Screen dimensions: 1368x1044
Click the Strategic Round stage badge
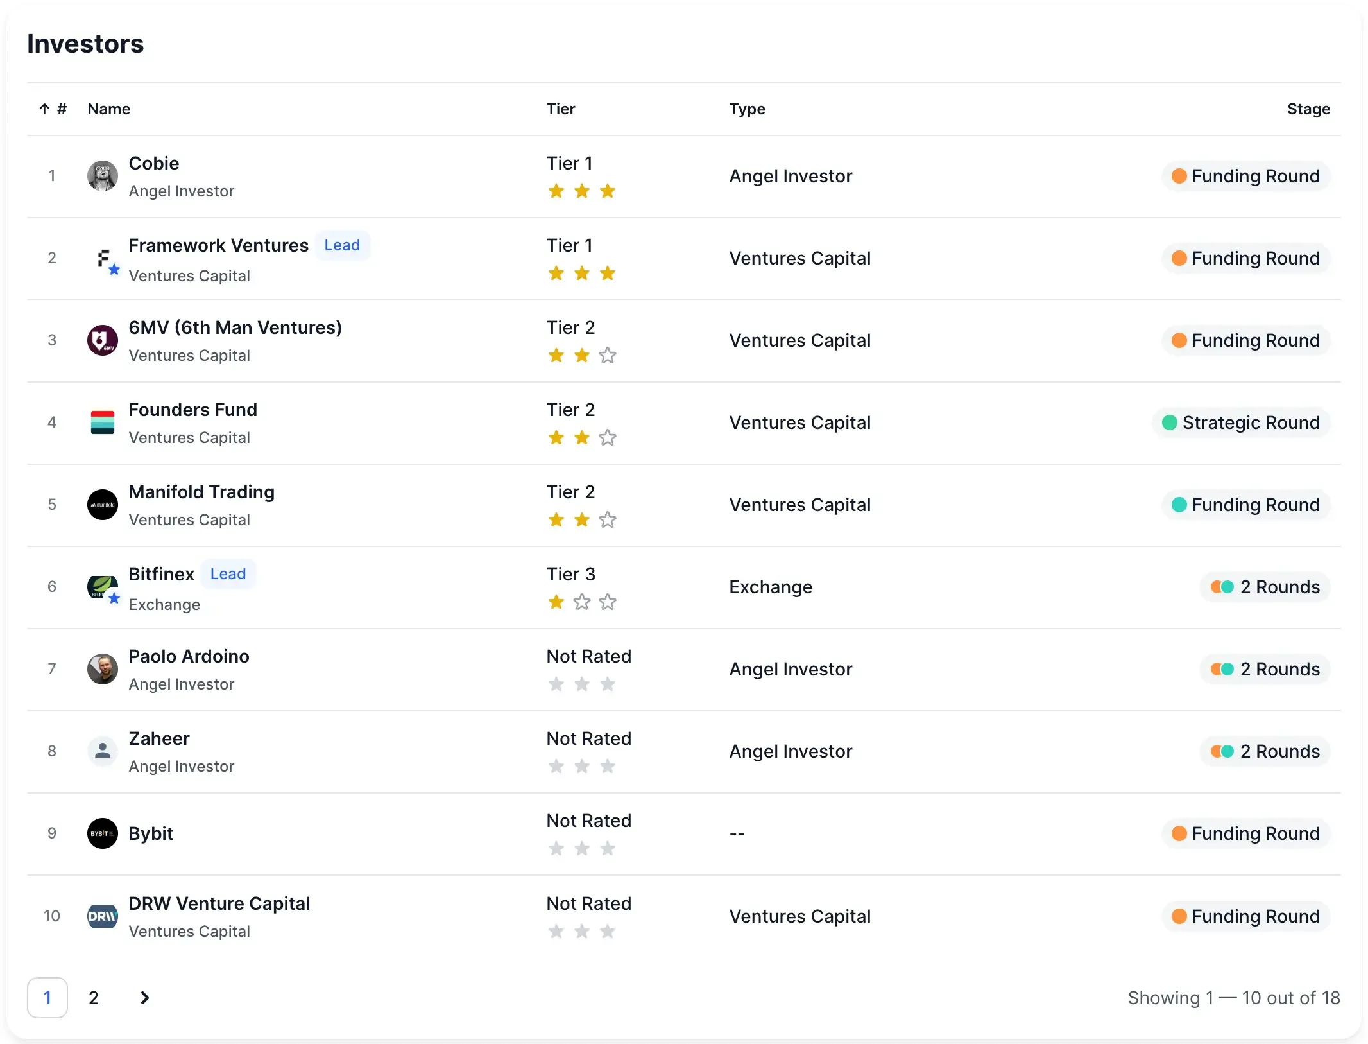click(1242, 422)
